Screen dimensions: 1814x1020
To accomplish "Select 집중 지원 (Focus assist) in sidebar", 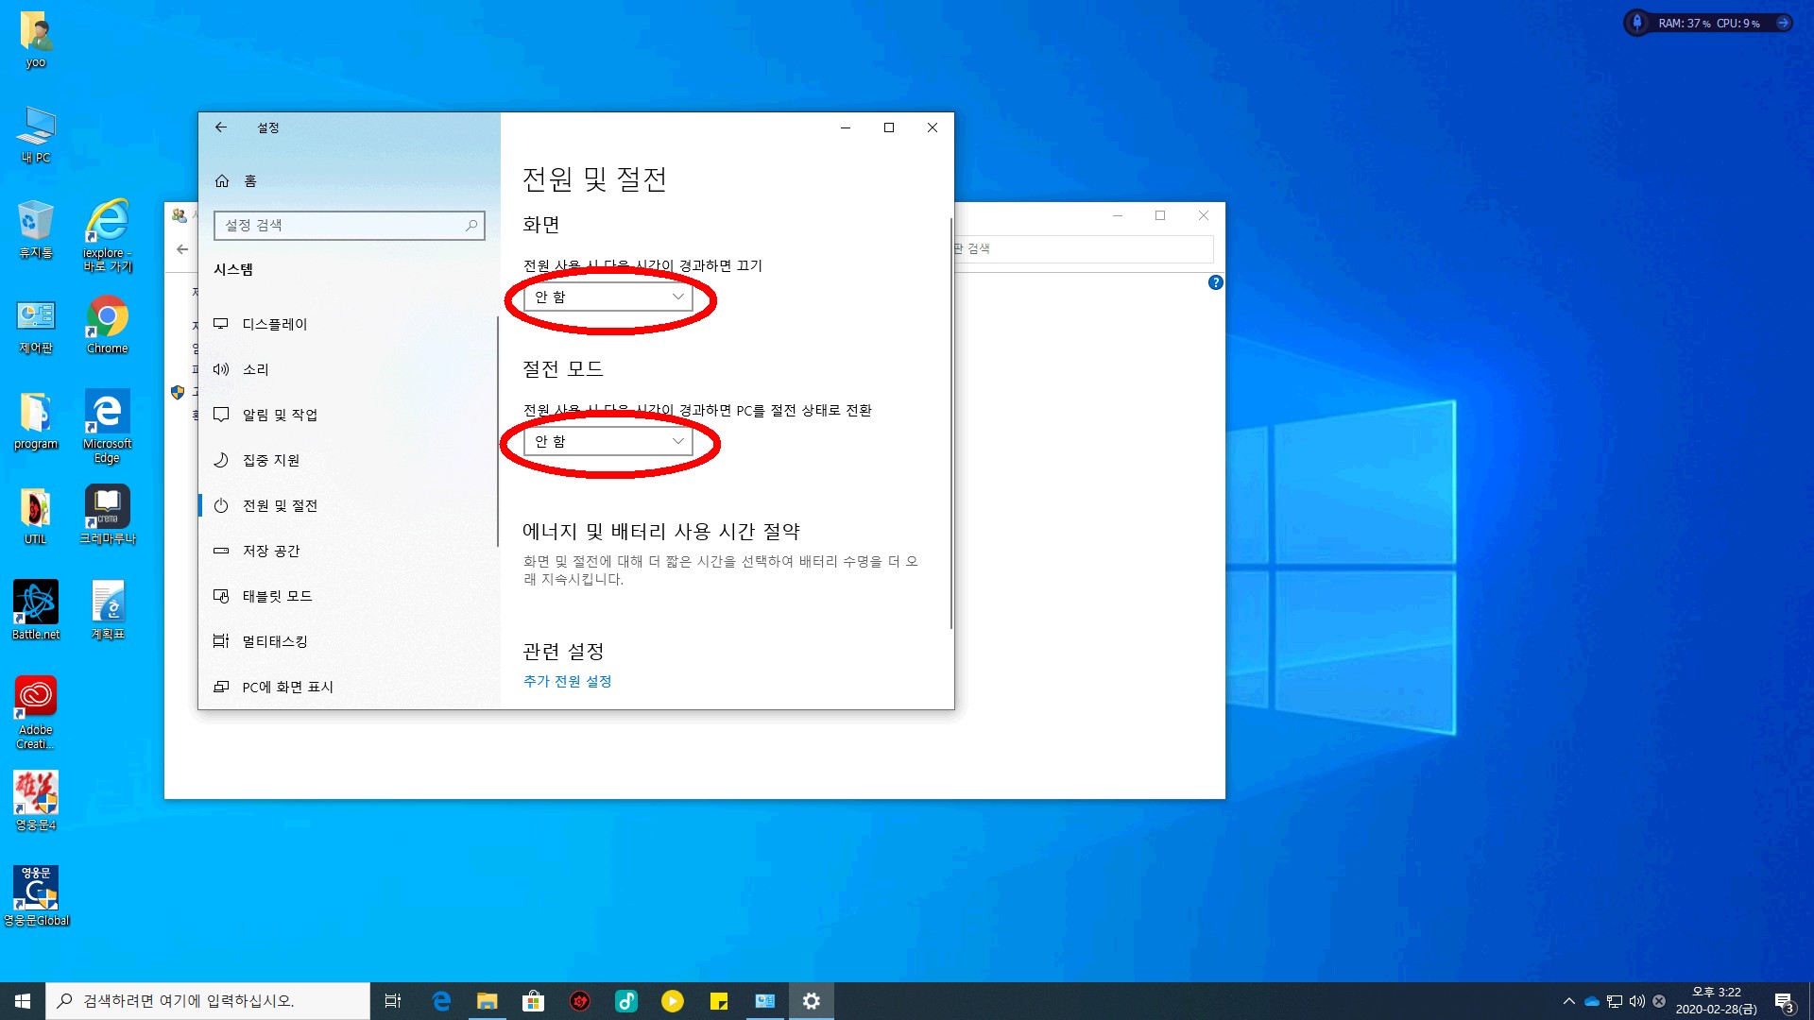I will (x=270, y=460).
